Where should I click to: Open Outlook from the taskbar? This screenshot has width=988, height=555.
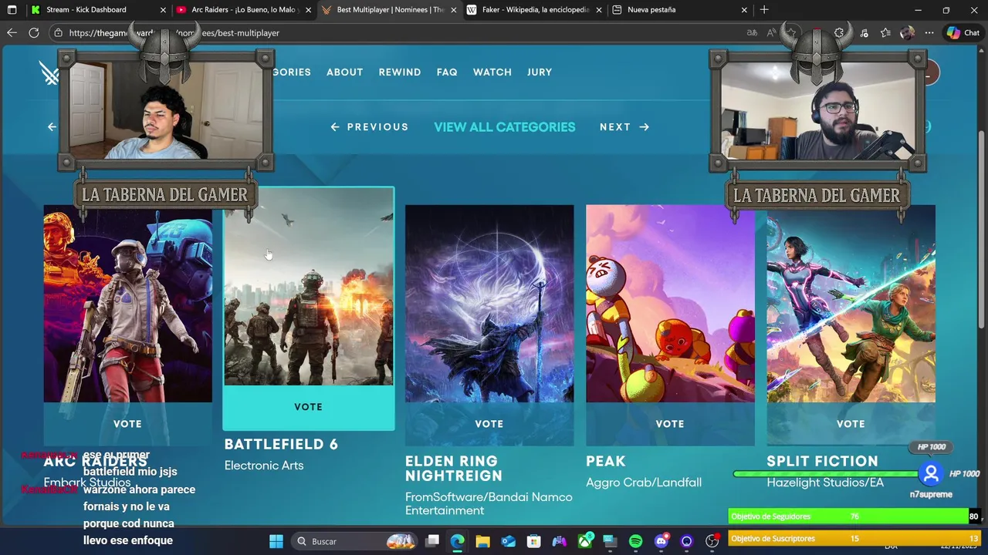[508, 541]
